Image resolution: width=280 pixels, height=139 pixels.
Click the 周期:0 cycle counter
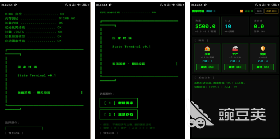coord(211,11)
